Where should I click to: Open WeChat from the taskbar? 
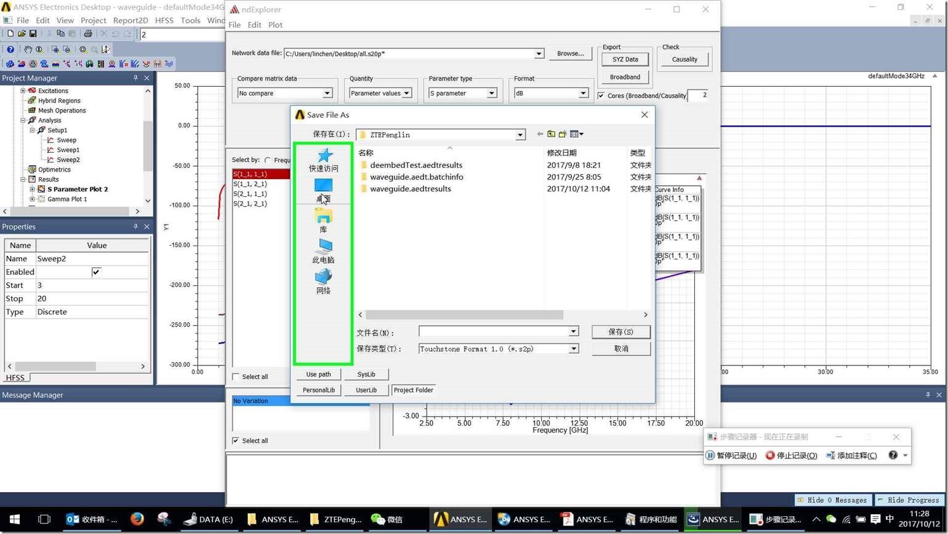coord(387,519)
